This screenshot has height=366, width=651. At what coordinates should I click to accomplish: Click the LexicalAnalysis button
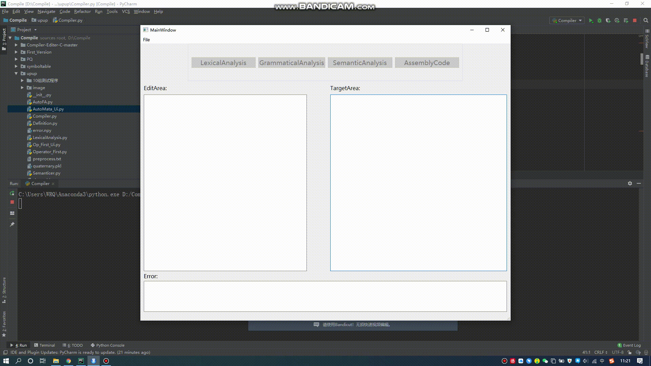point(223,63)
